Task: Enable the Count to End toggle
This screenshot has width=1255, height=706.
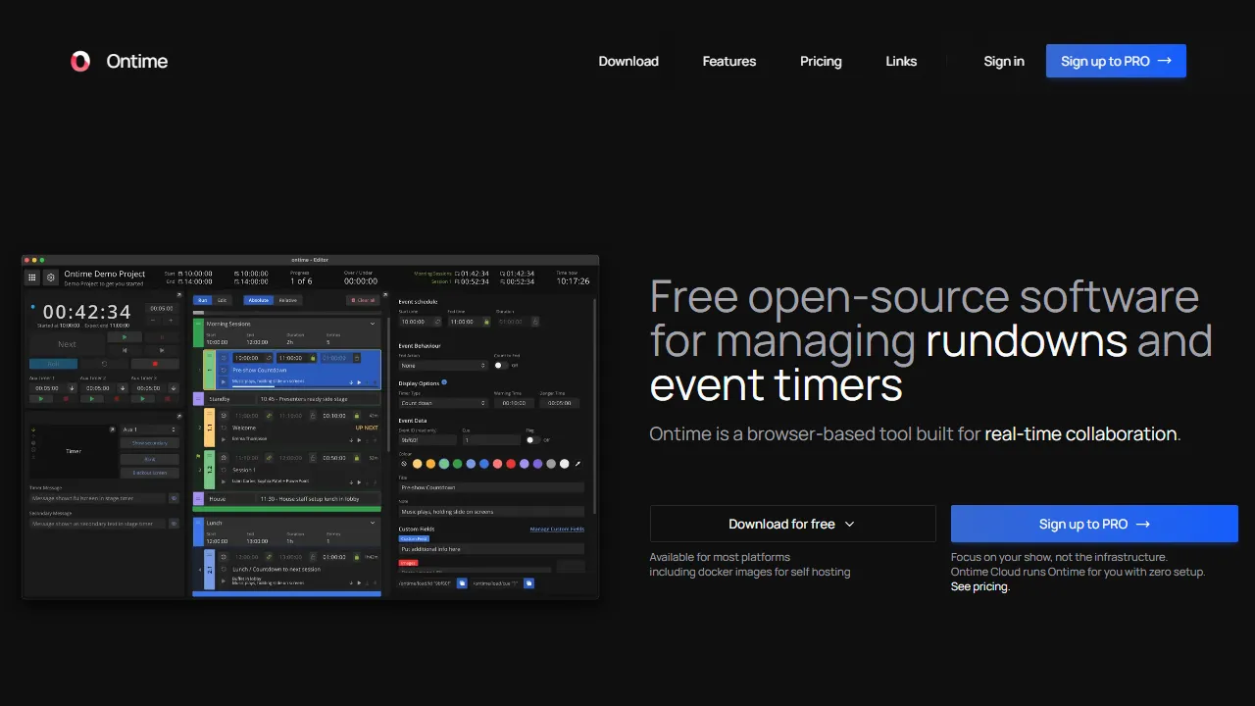Action: 502,366
